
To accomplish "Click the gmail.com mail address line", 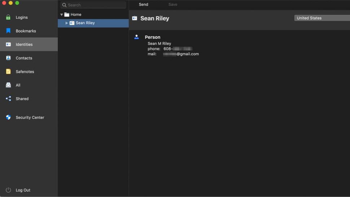I will coord(180,54).
